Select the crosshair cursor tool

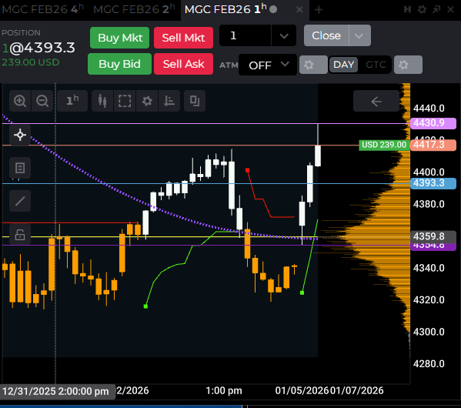tap(20, 135)
